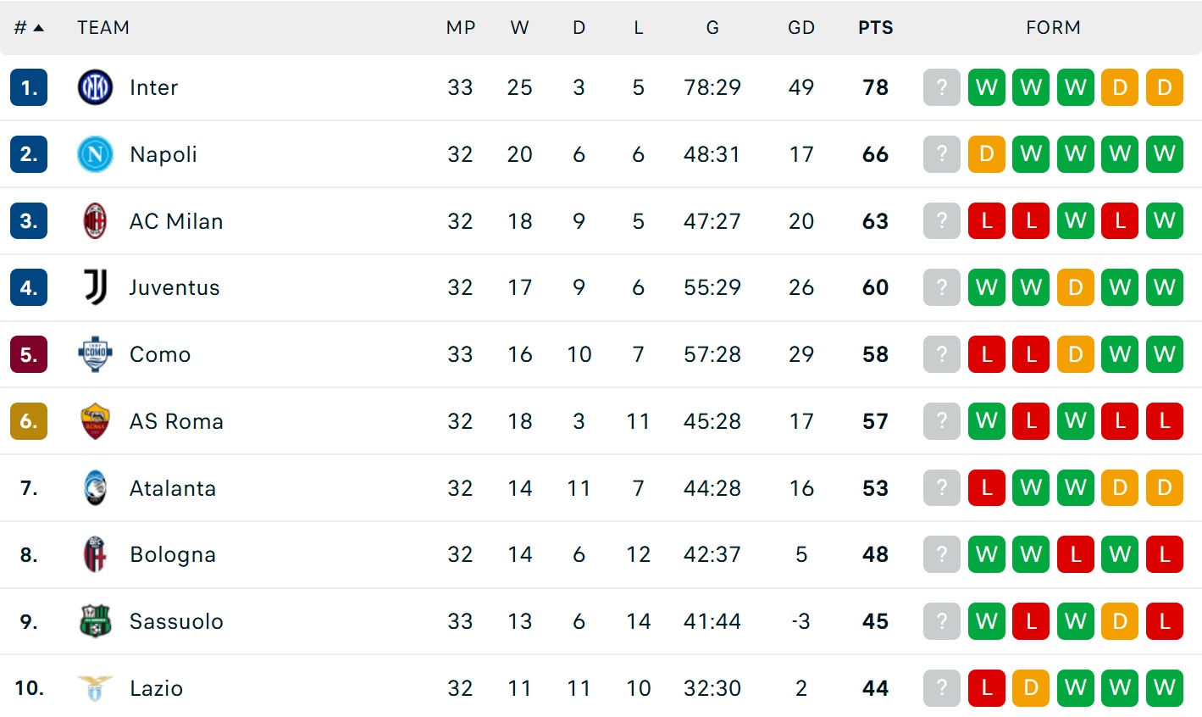Sort standings by PTS column header
Viewport: 1202px width, 717px height.
pos(875,28)
